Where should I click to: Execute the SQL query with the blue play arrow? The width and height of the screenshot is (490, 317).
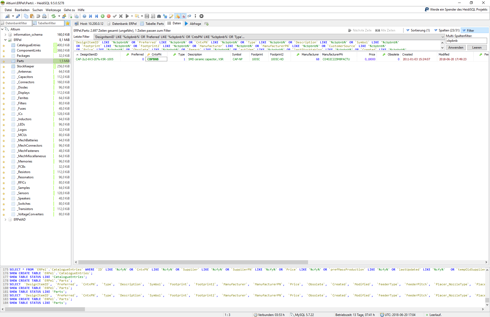point(127,16)
